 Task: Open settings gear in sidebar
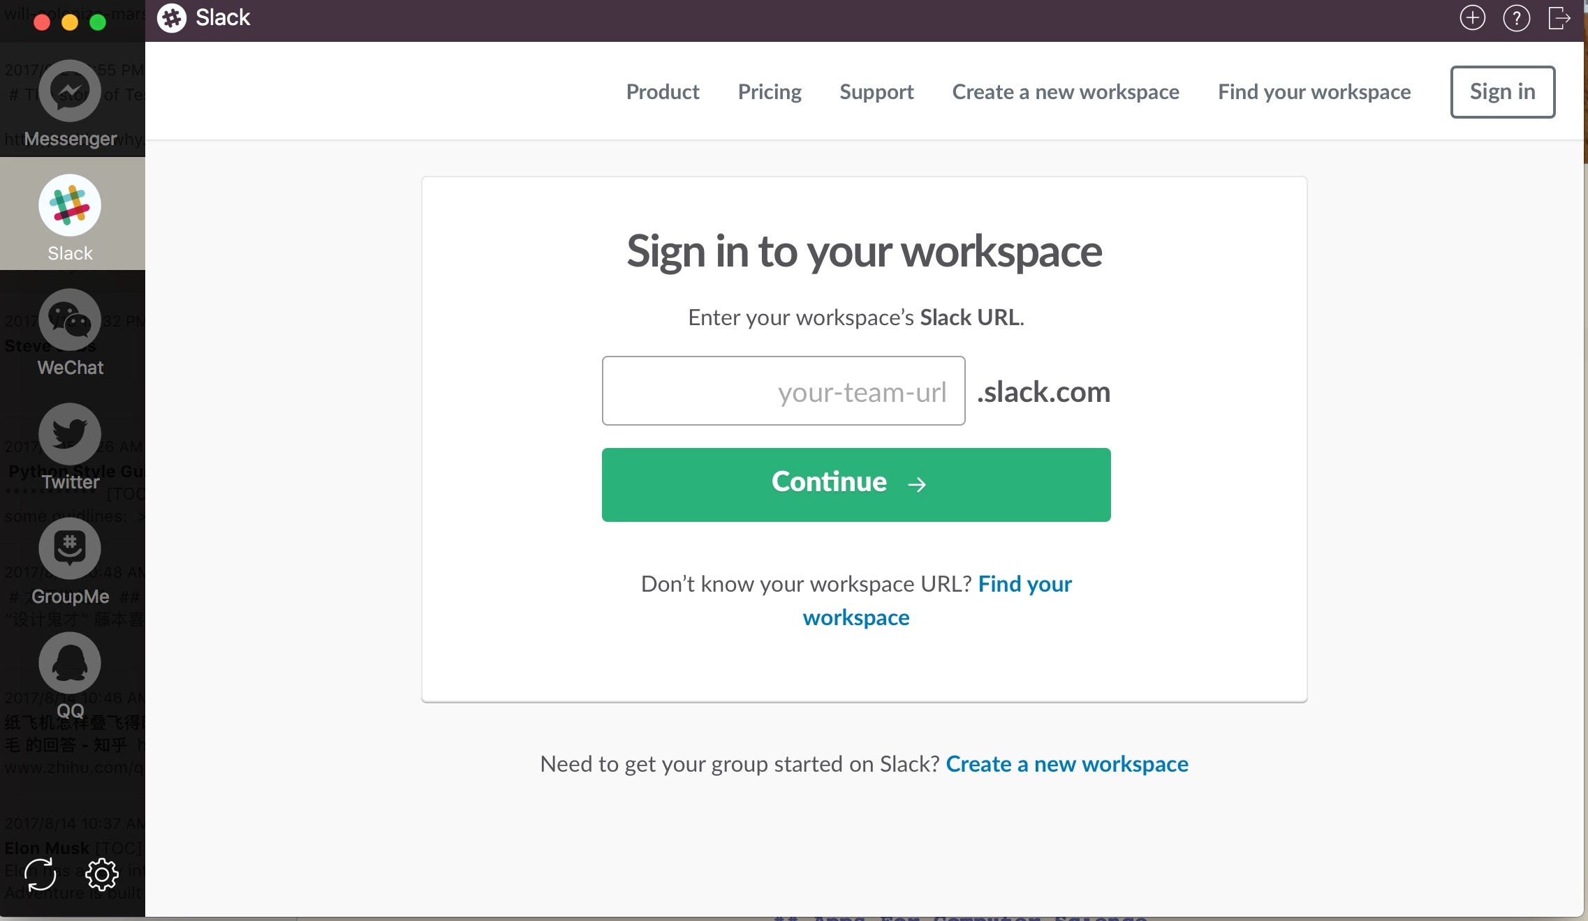tap(102, 874)
